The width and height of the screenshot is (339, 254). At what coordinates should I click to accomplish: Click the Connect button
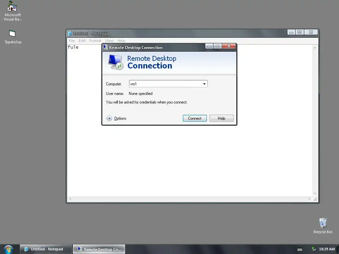pos(195,118)
